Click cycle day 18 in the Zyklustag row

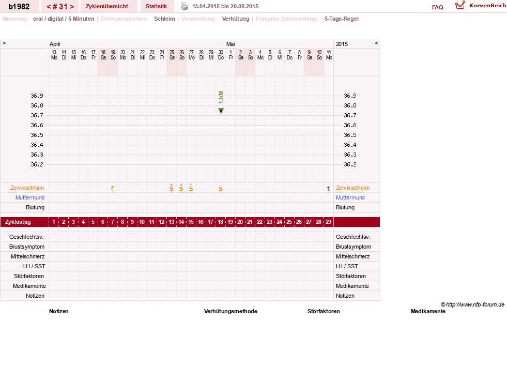click(221, 222)
